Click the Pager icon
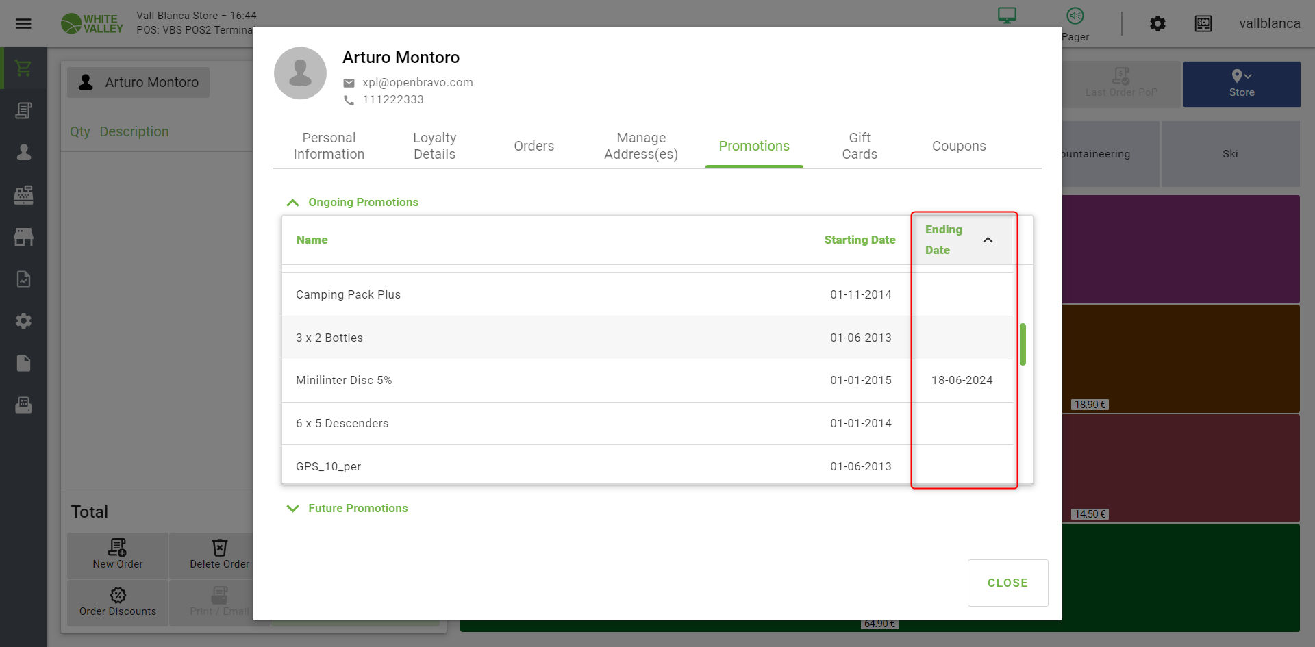 coord(1075,16)
